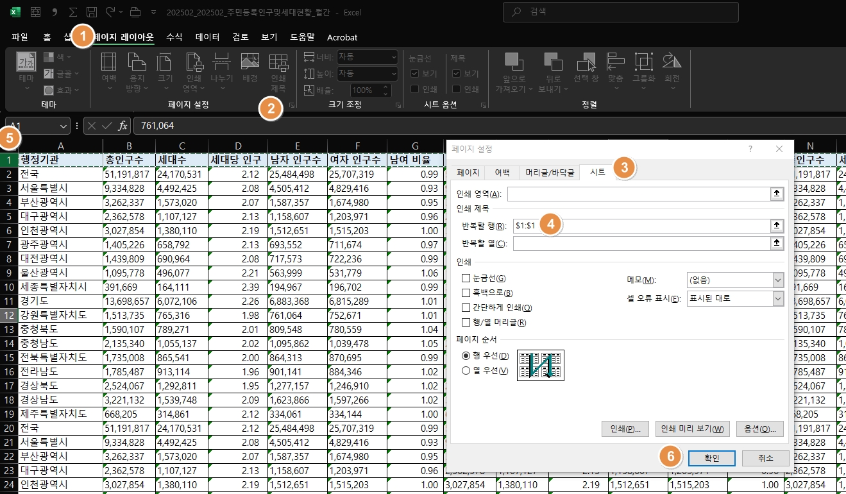This screenshot has width=846, height=494.
Task: Click the 배율 scale percentage spinner
Action: [387, 90]
